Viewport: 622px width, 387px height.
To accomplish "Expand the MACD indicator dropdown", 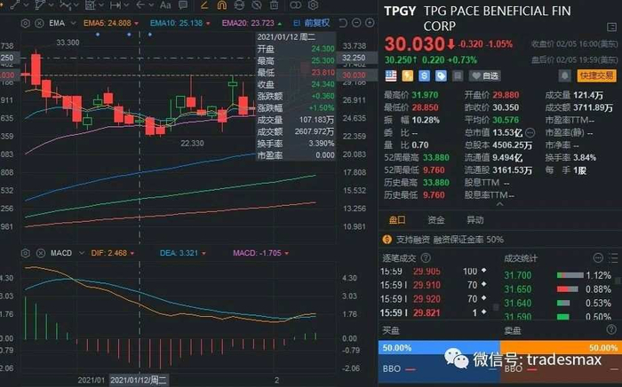I will tap(82, 253).
